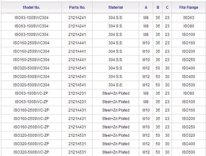Select the Material column header
The image size is (206, 156).
coord(115,7)
